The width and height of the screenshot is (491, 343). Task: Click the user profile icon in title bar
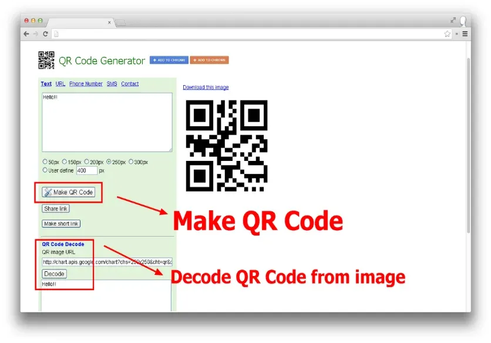[463, 21]
